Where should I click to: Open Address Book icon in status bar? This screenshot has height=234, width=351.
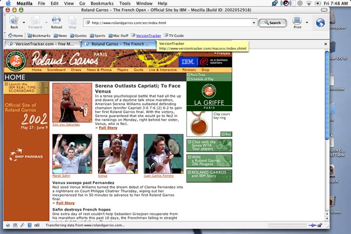(30, 225)
